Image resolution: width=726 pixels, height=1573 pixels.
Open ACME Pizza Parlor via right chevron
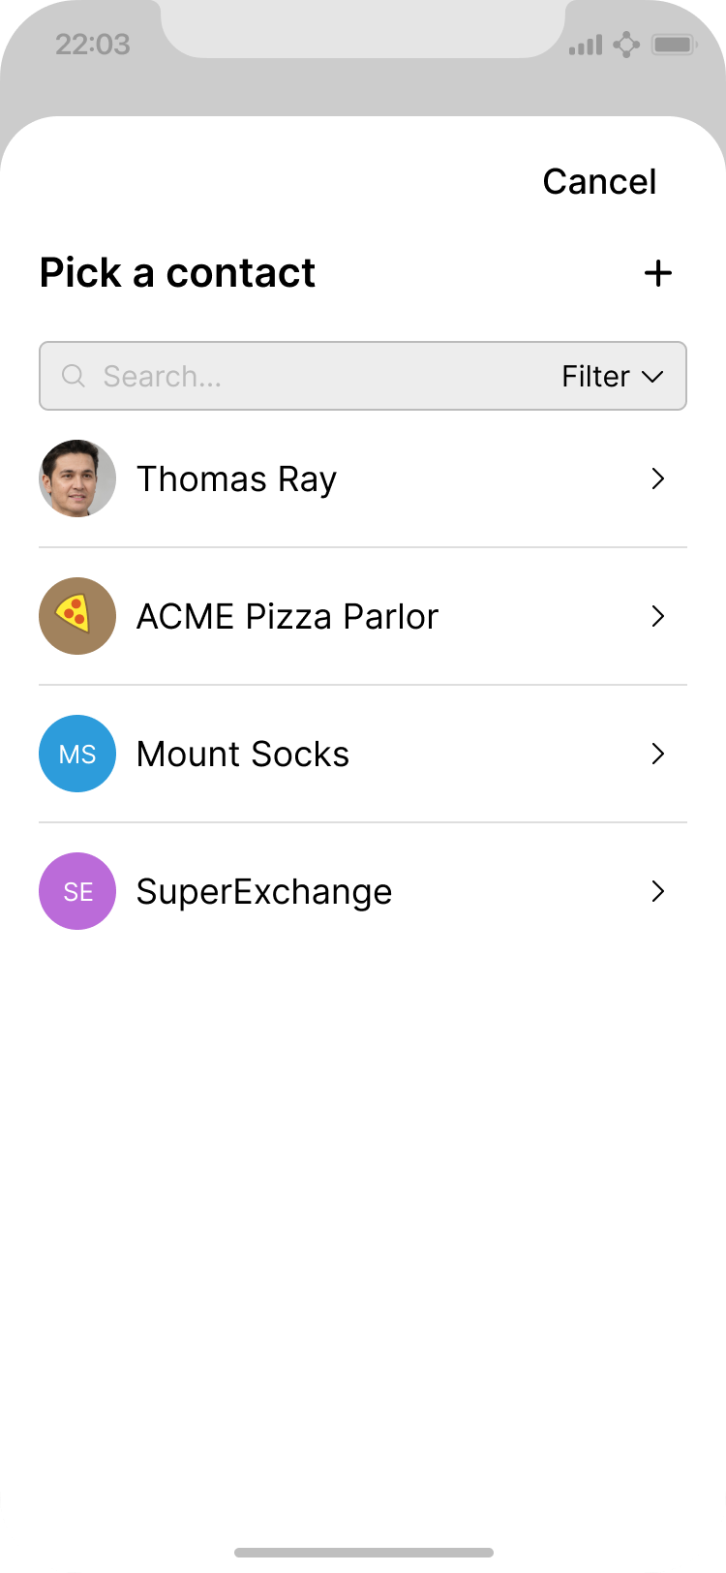658,616
